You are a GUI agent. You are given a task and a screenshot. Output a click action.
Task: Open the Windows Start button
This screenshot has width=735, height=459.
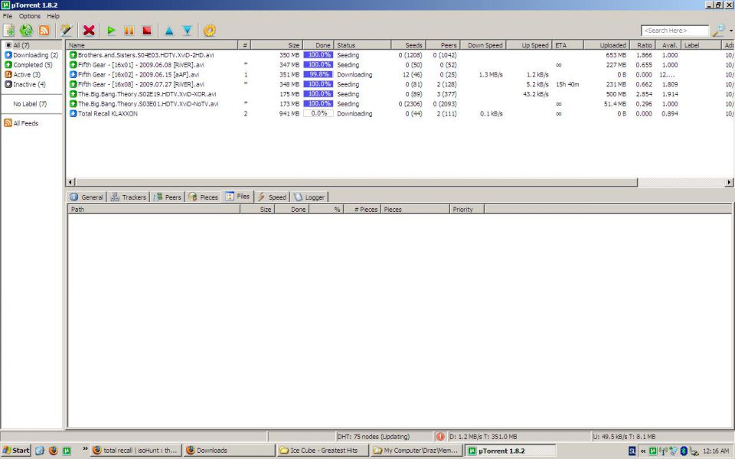pos(16,451)
